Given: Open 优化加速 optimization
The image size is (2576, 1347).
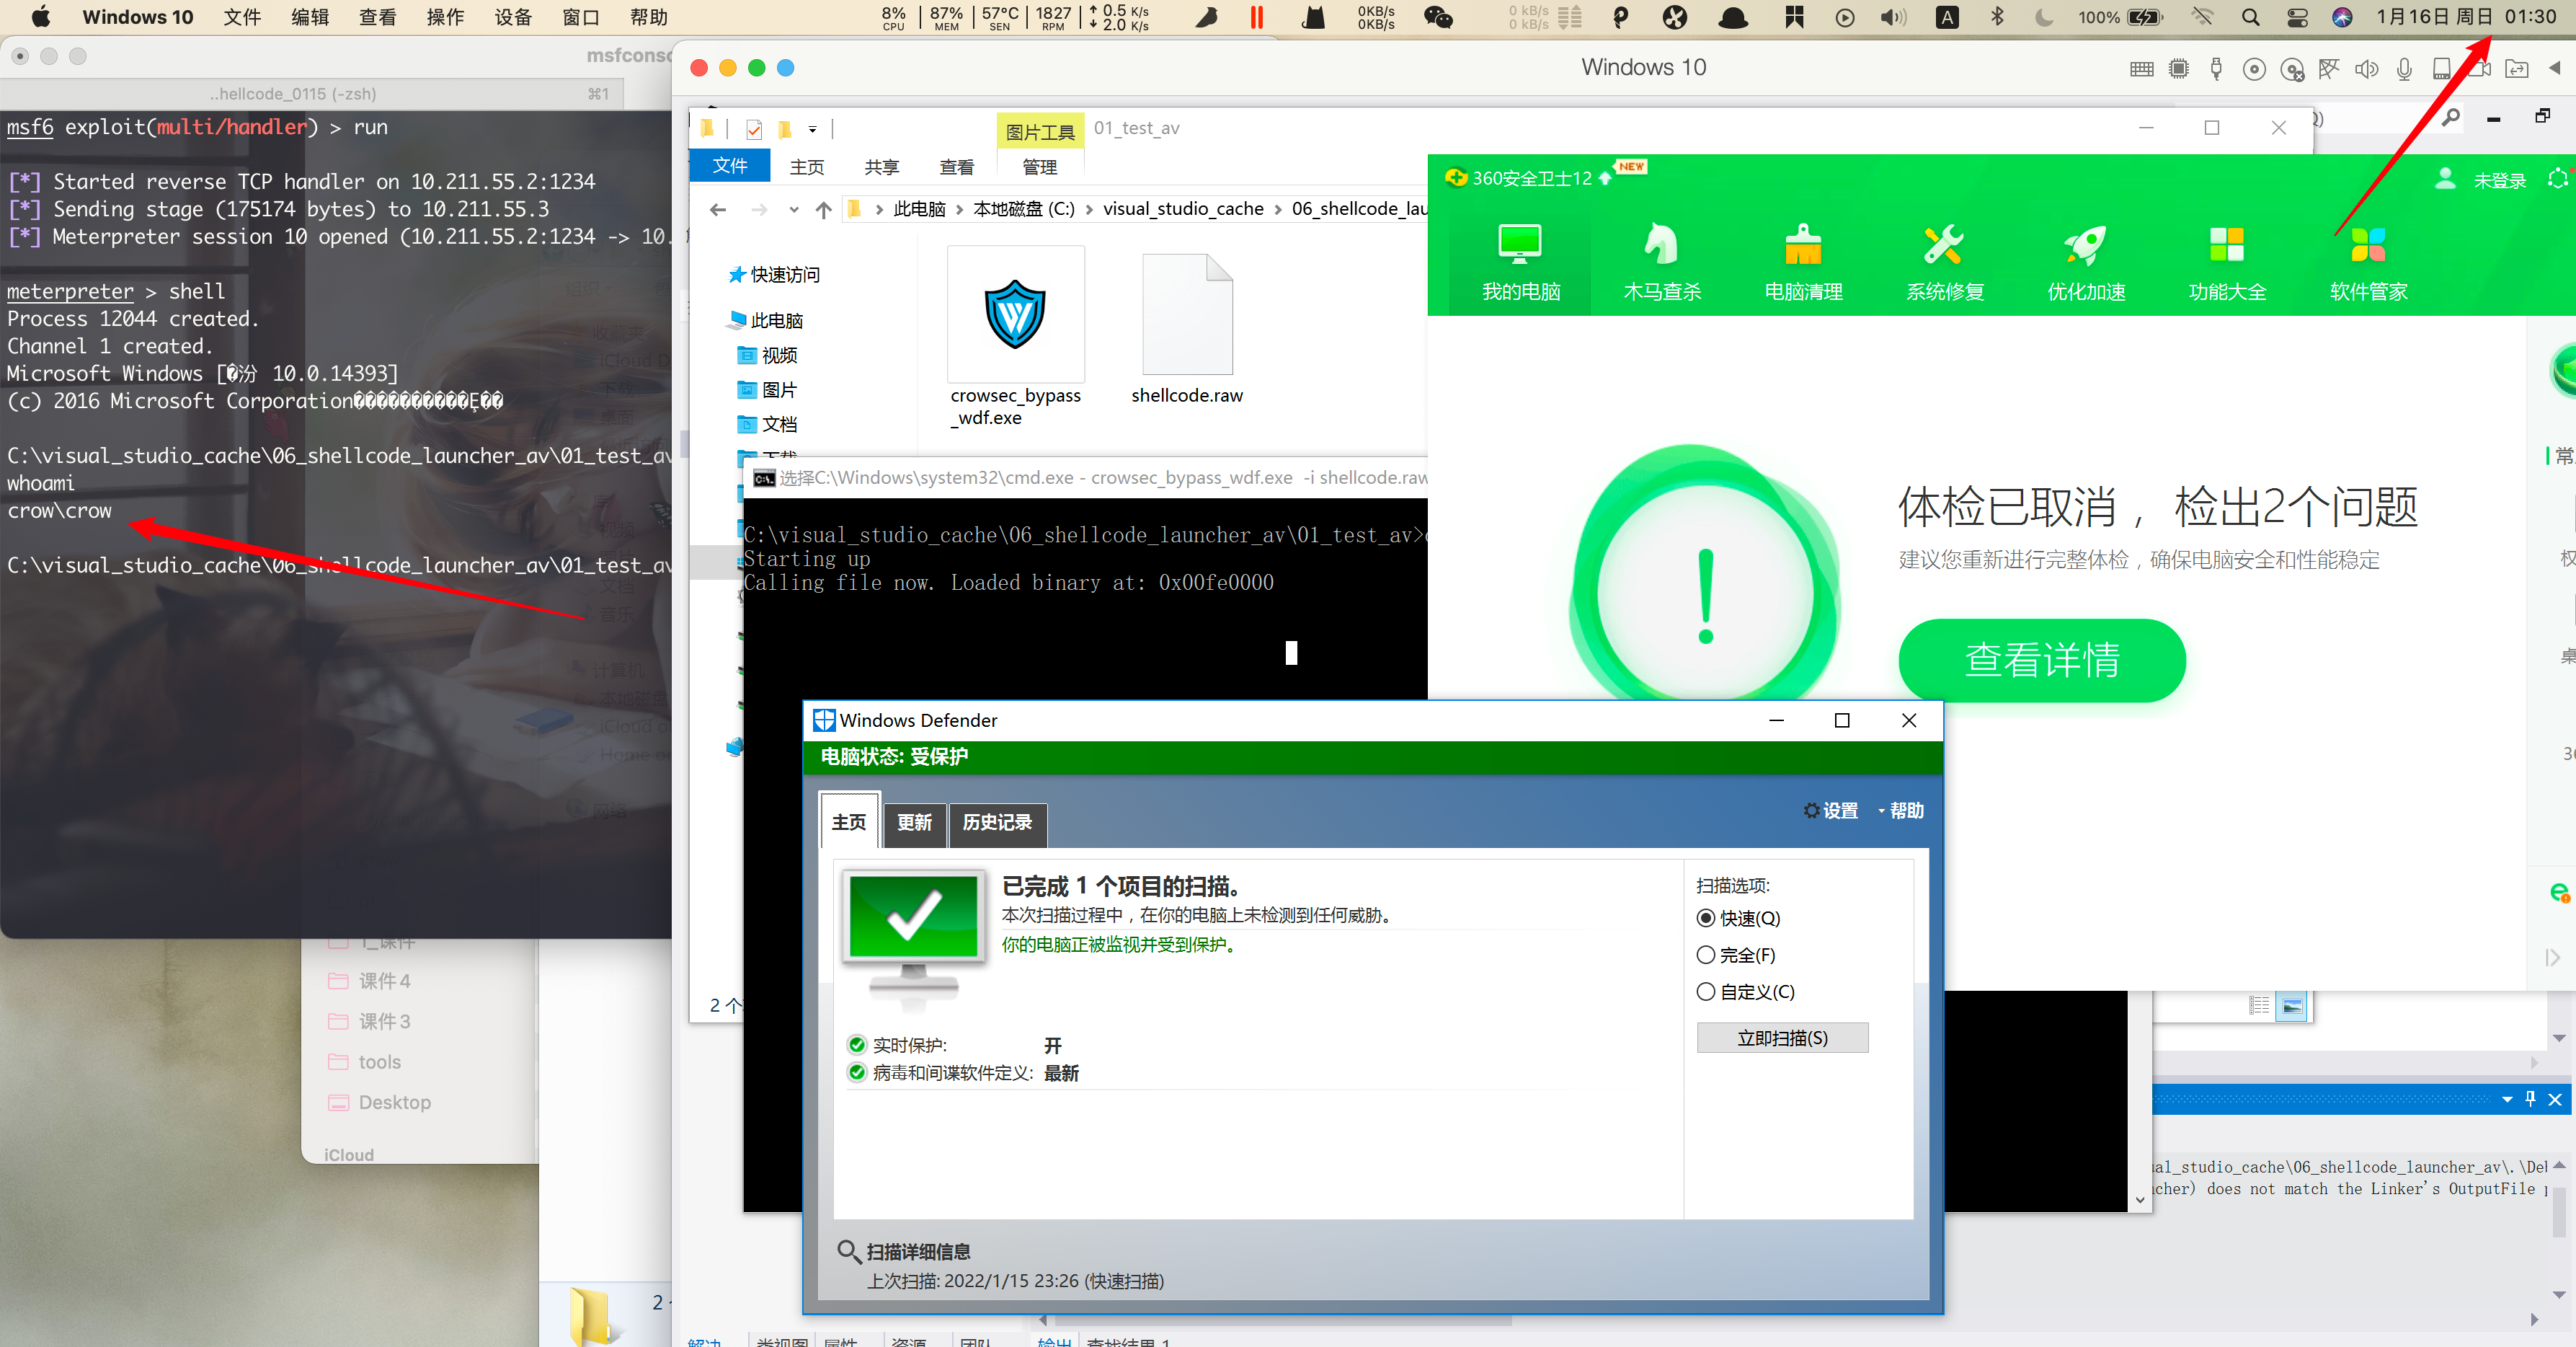Looking at the screenshot, I should pos(2086,262).
